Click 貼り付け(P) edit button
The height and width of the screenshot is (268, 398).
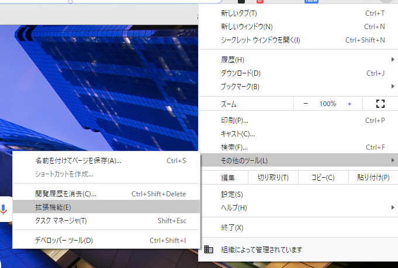tap(373, 178)
